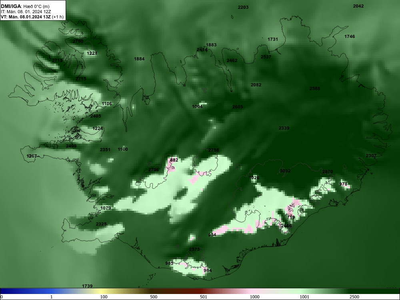
Task: Click the 2339 height value
Action: 284,128
